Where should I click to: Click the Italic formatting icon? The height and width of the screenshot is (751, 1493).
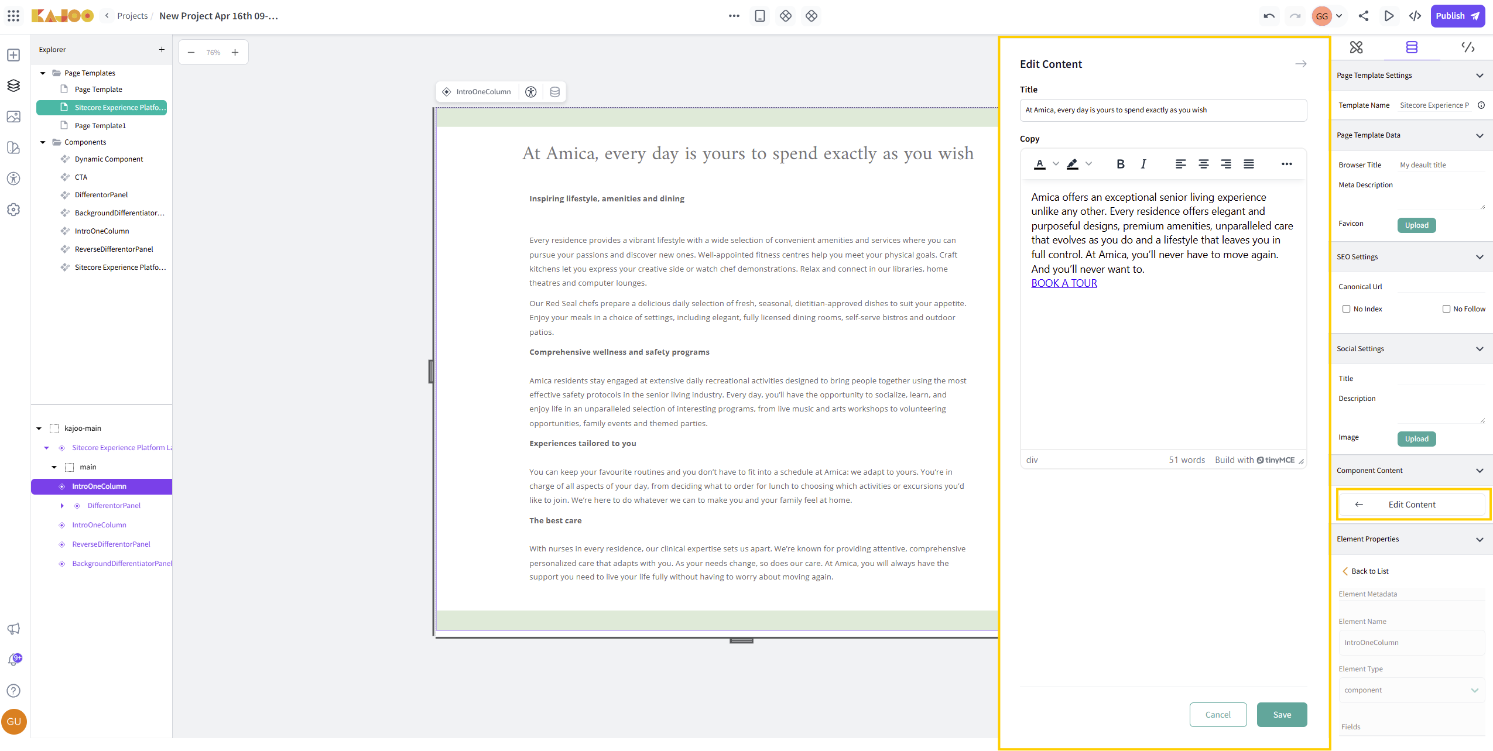click(x=1143, y=164)
